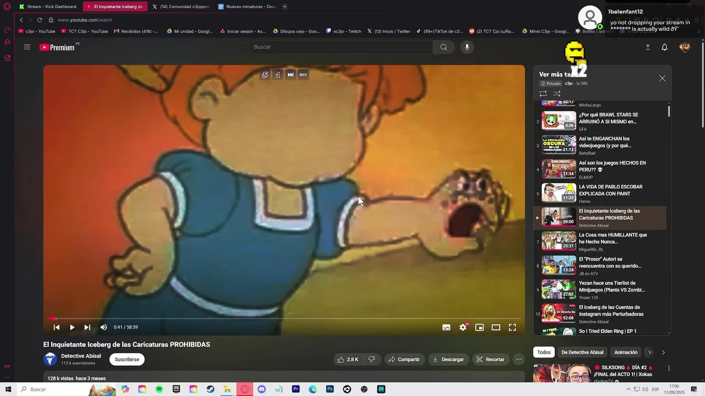Viewport: 705px width, 396px height.
Task: Subscribe with the Suscribirse button
Action: point(127,359)
